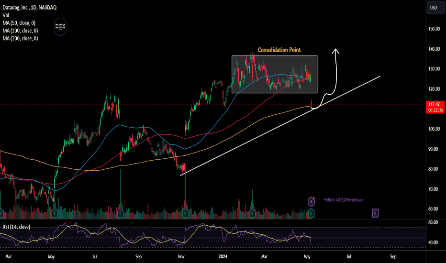
Task: Select the MA (100, close, 0) legend
Action: (x=20, y=31)
